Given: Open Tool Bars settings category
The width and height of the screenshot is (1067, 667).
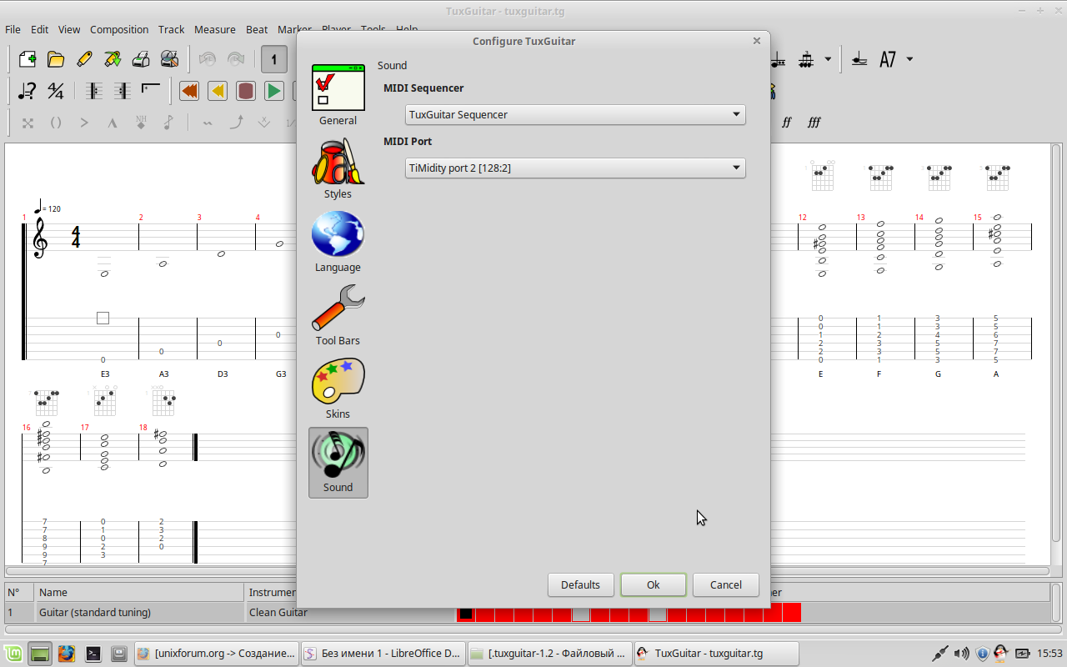Looking at the screenshot, I should click(338, 316).
